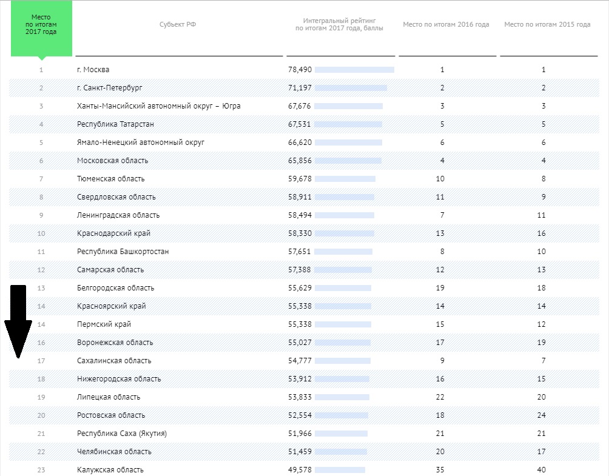Open the г. Санкт-Петербург entry
The width and height of the screenshot is (609, 476).
pos(109,88)
